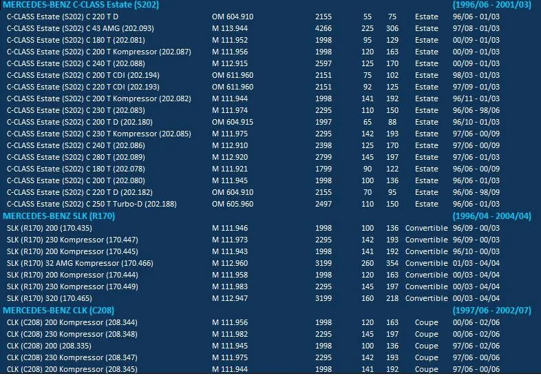Click displacement value 2497

[323, 204]
